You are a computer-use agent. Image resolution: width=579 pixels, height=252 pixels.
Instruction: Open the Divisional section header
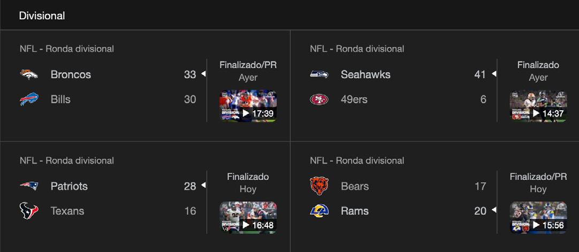[x=42, y=16]
